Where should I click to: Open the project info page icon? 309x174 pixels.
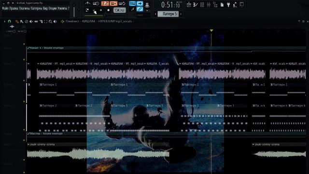(x=222, y=5)
